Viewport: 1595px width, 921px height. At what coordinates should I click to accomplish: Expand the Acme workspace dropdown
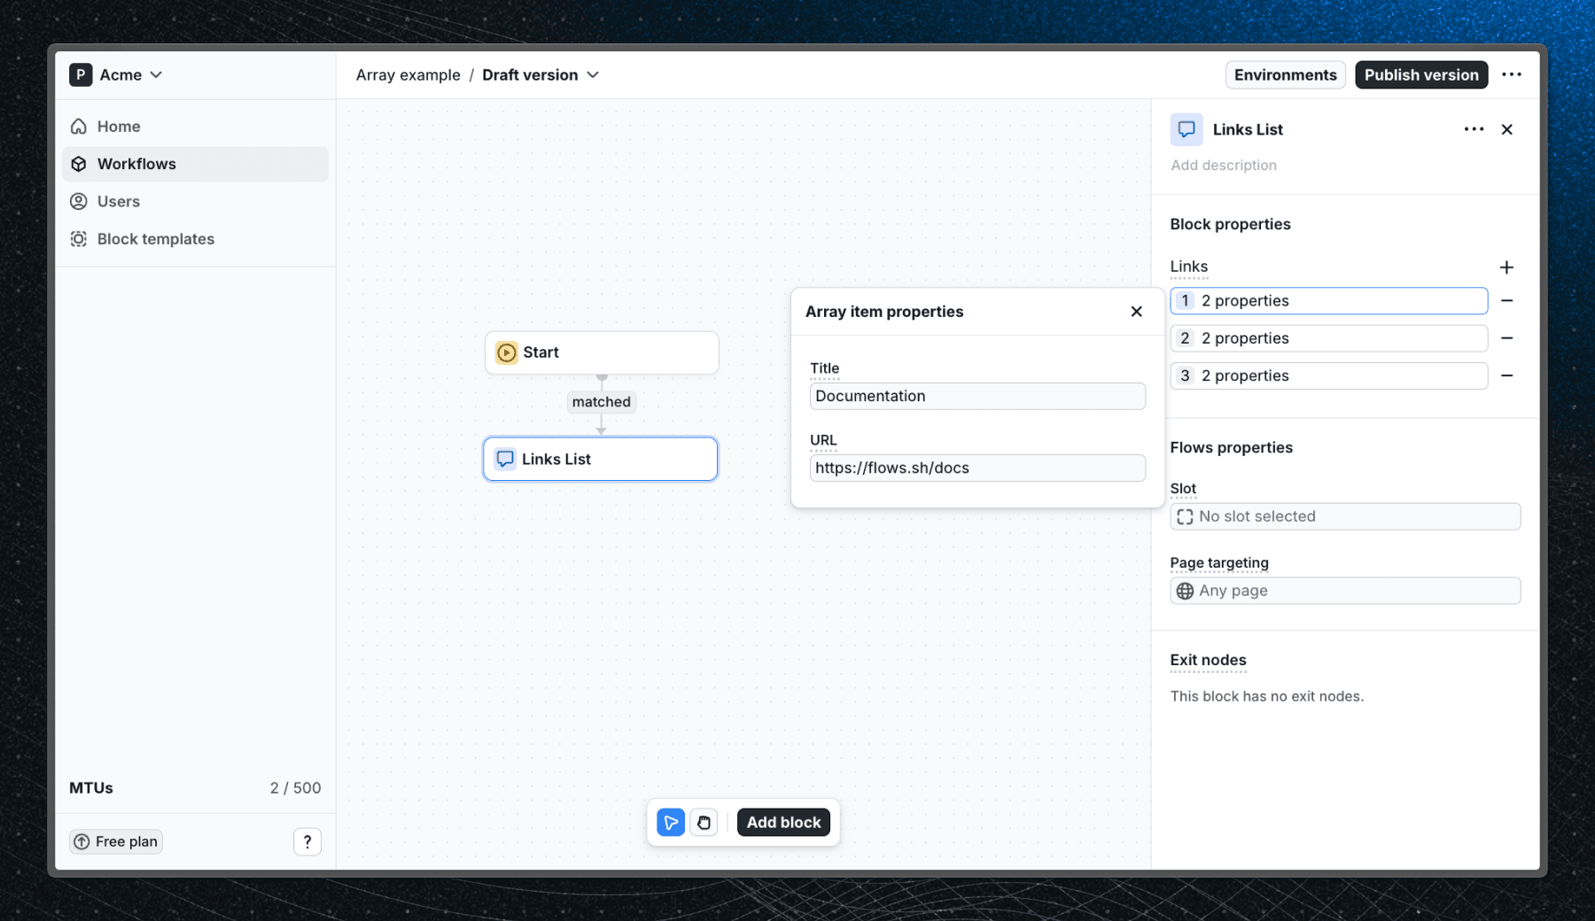pos(157,74)
